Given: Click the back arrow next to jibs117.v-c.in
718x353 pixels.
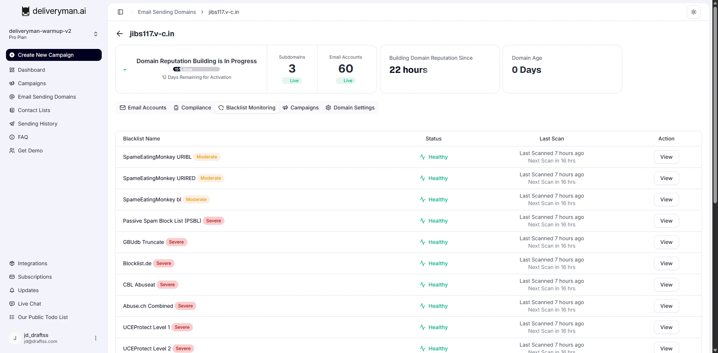Looking at the screenshot, I should pyautogui.click(x=120, y=34).
